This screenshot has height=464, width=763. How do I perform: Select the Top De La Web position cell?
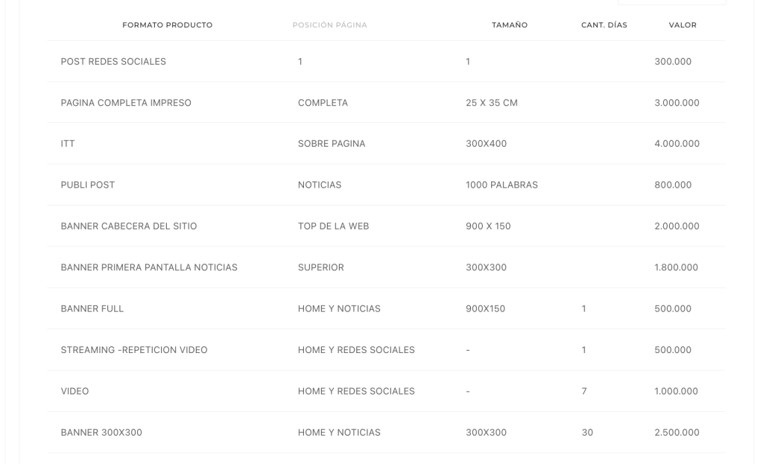point(333,226)
